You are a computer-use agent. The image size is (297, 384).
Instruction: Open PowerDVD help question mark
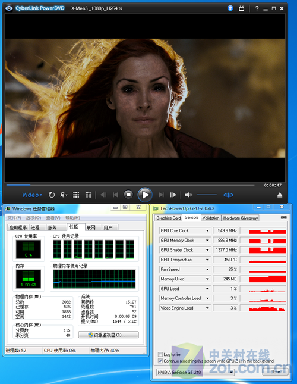(x=257, y=8)
